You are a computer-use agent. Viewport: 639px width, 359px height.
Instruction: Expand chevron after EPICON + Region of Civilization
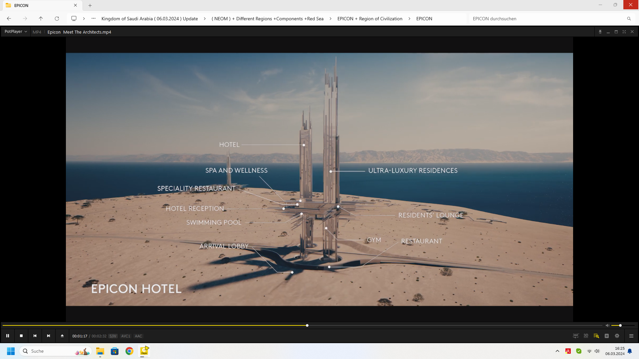pos(409,19)
